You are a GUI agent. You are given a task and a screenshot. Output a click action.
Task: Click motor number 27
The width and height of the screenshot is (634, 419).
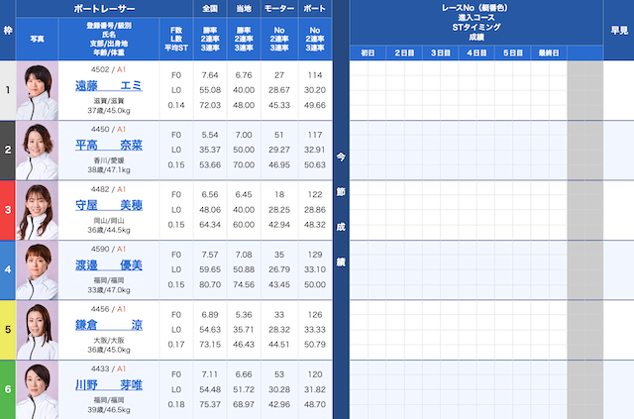click(x=279, y=75)
